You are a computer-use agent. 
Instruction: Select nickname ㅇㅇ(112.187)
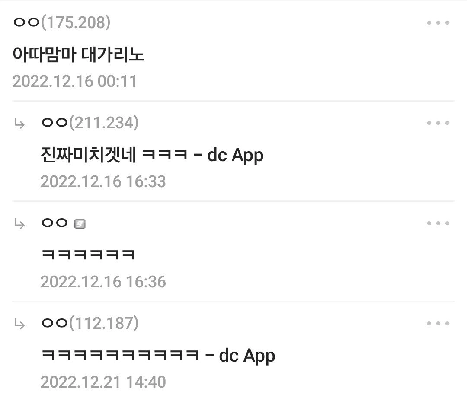click(x=90, y=323)
